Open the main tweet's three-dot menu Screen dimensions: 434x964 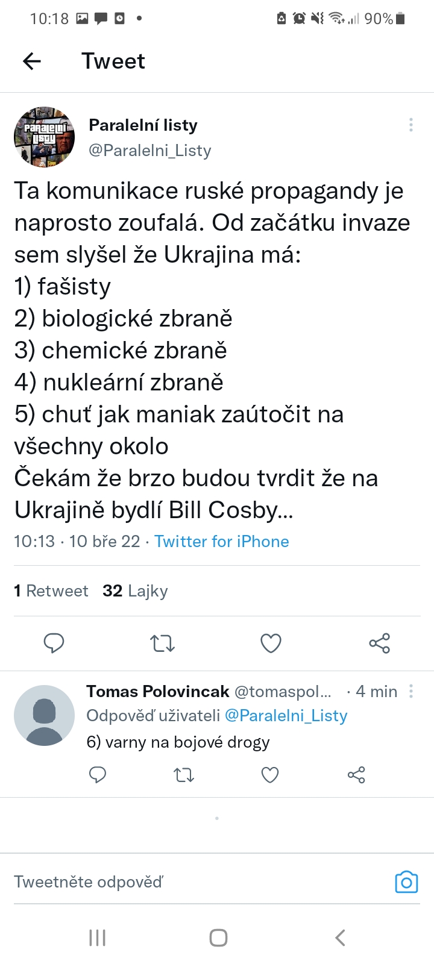(x=410, y=125)
